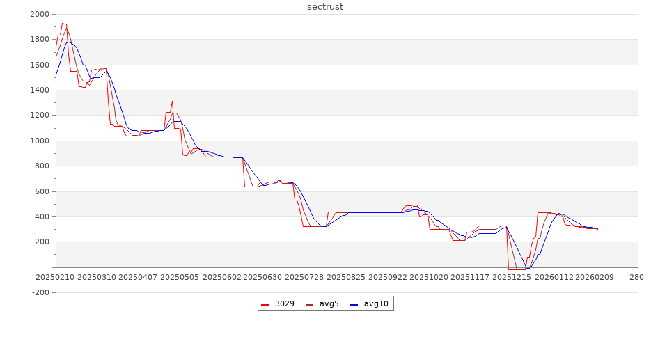Click the 20250728 x-axis date label
Image resolution: width=651 pixels, height=348 pixels.
(x=306, y=277)
